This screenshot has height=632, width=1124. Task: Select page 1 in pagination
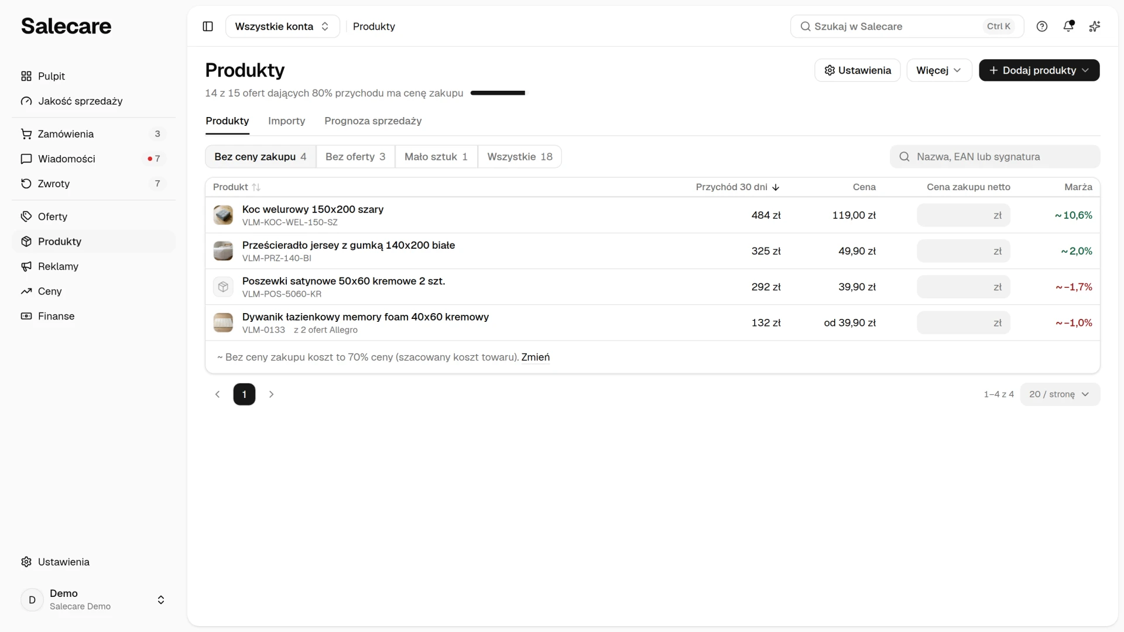point(244,394)
